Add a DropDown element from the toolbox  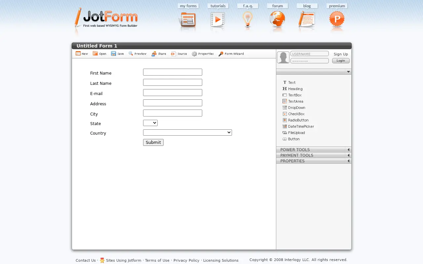(294, 108)
